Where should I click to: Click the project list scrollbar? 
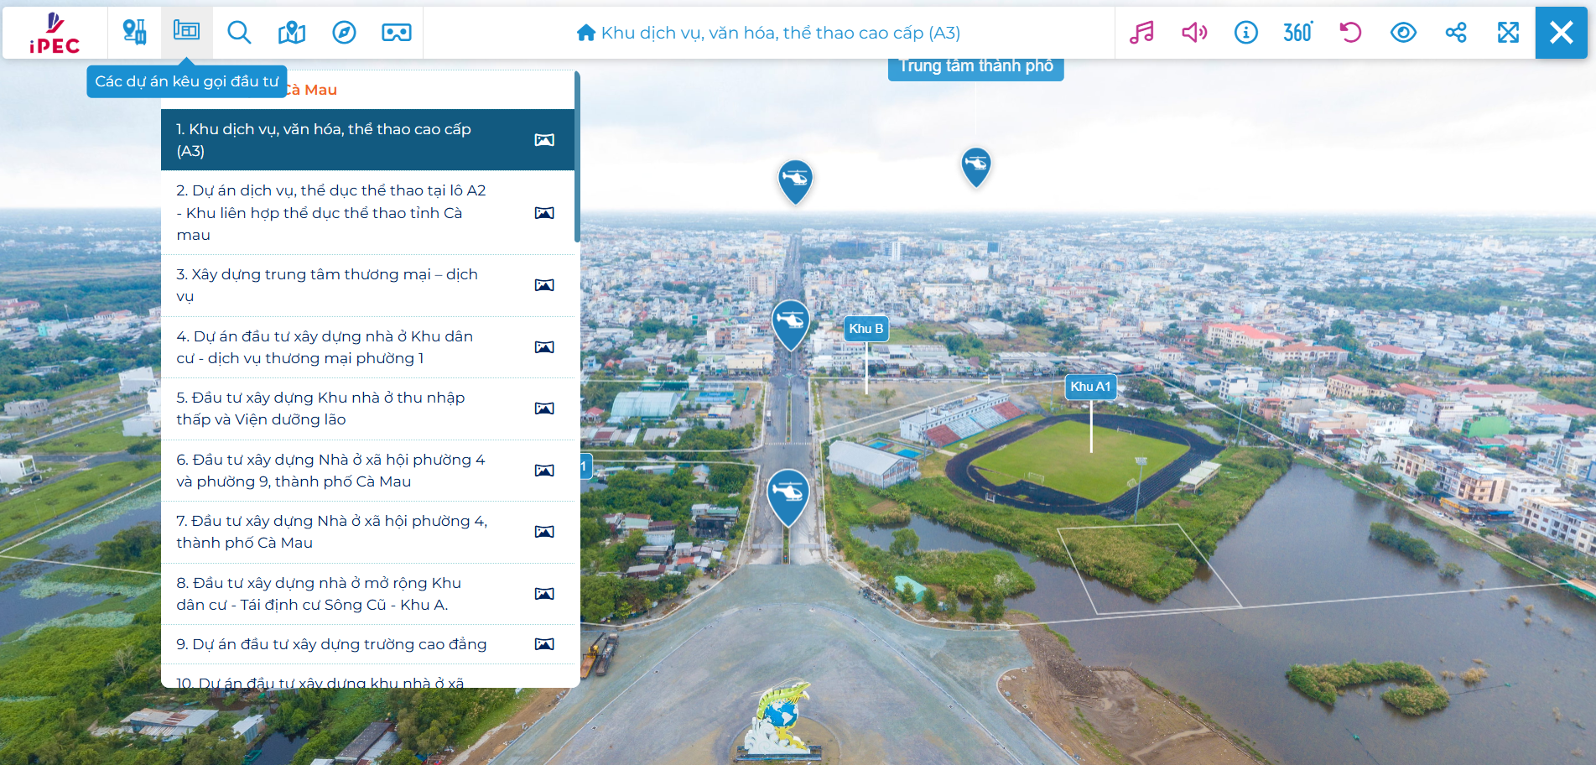[x=577, y=158]
